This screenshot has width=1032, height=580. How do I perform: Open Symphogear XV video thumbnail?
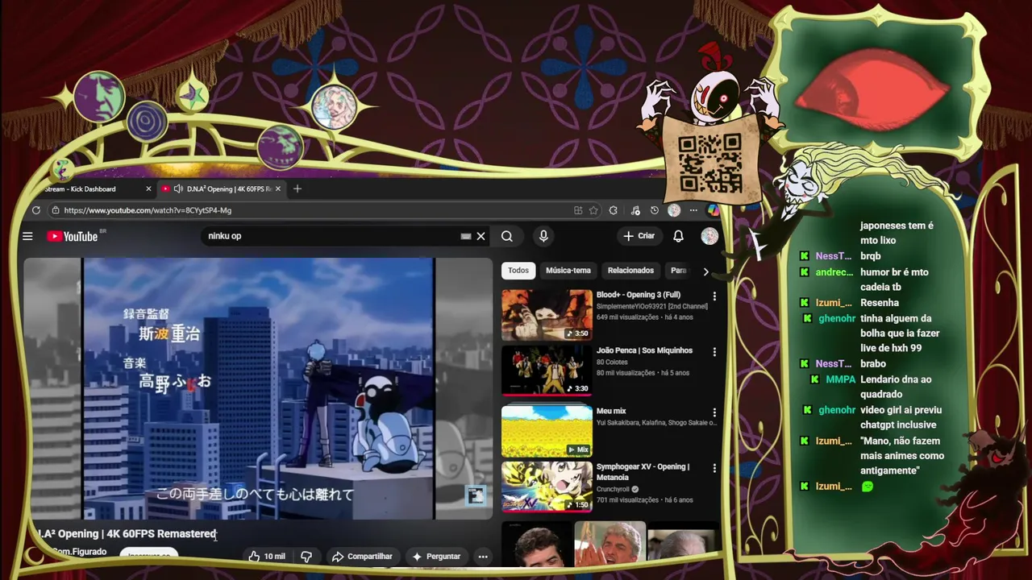pyautogui.click(x=547, y=487)
